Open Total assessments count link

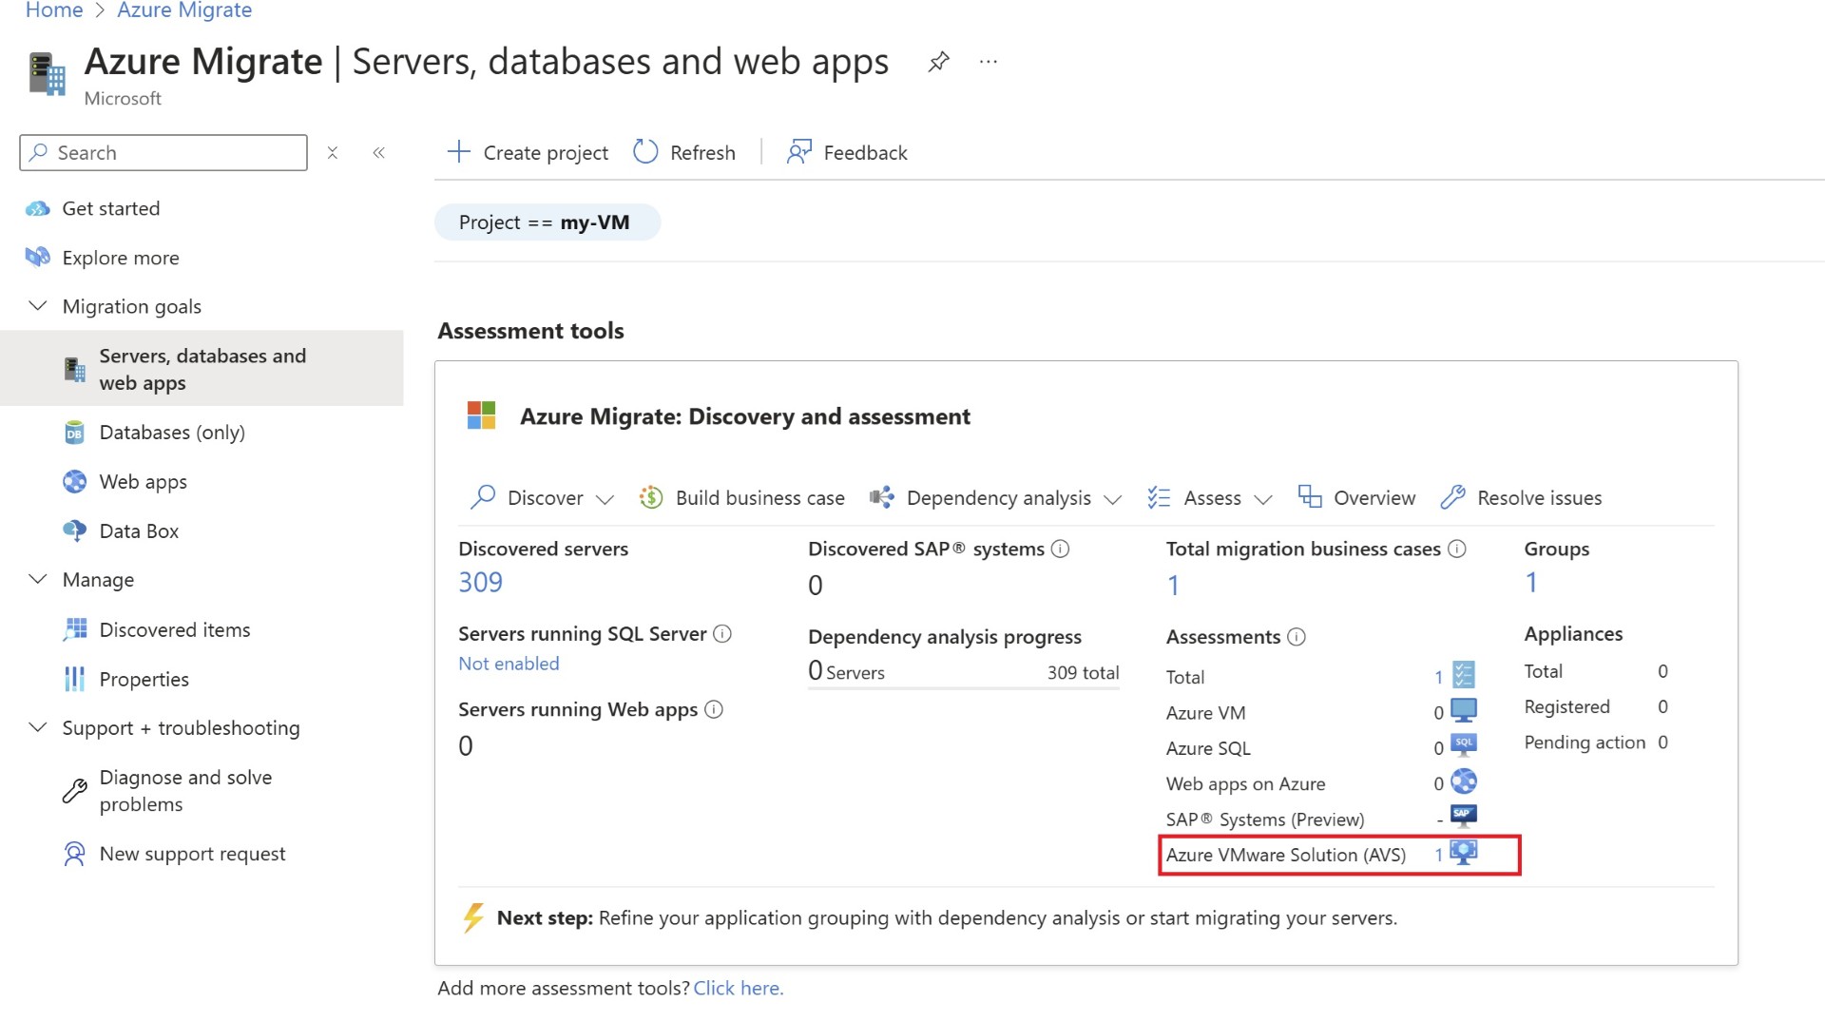click(x=1438, y=677)
